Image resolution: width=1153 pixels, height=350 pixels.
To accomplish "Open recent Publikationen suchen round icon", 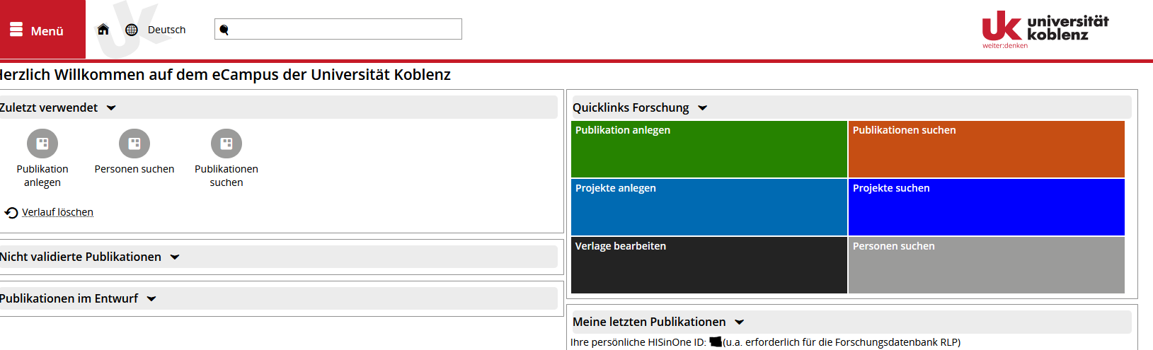I will pyautogui.click(x=226, y=144).
